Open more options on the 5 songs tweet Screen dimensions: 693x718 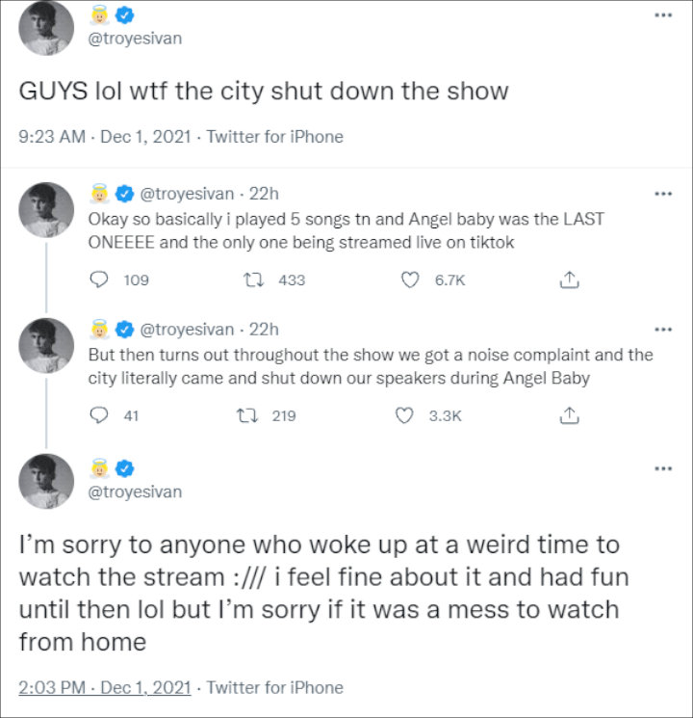(661, 194)
